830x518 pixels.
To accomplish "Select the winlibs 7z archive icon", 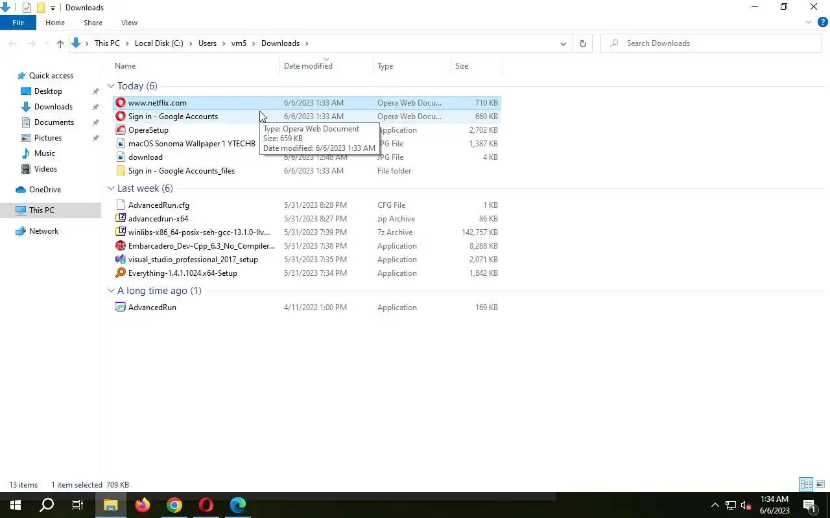I will pyautogui.click(x=120, y=232).
